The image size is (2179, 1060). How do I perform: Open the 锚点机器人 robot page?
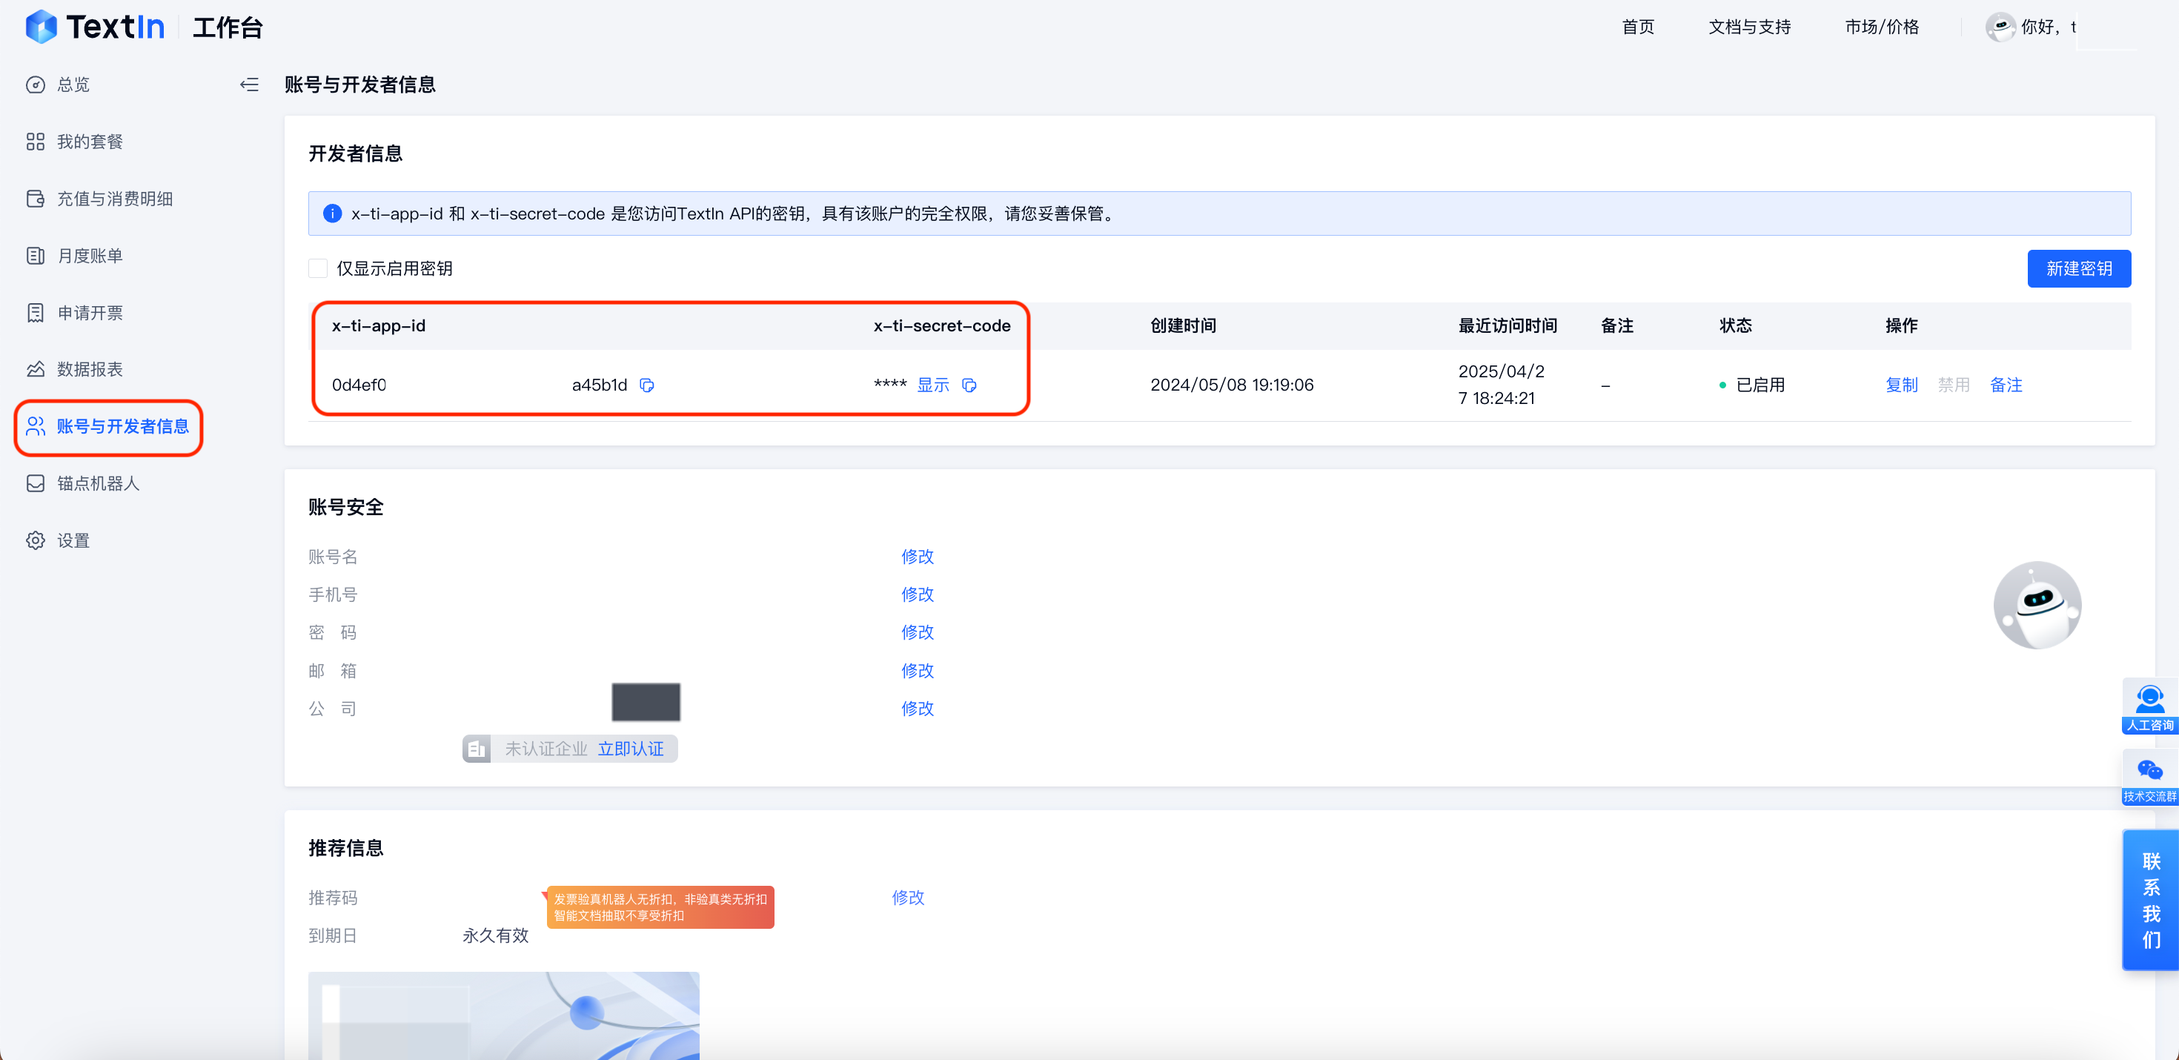pyautogui.click(x=98, y=483)
